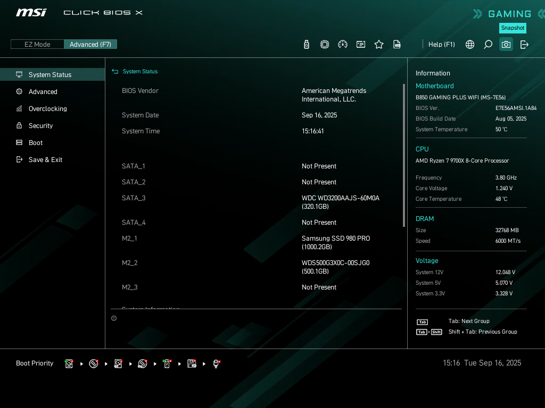This screenshot has height=408, width=545.
Task: Click the Tab key hint icon
Action: click(x=422, y=322)
